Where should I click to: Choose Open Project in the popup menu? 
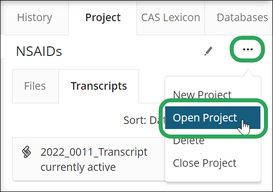213,117
